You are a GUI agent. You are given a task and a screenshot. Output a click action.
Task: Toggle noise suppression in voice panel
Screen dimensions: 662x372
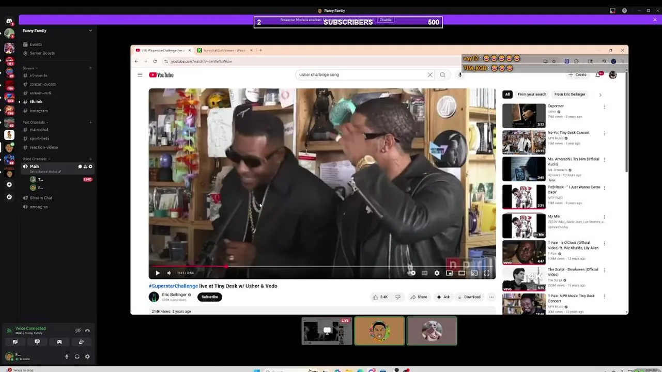click(x=78, y=331)
